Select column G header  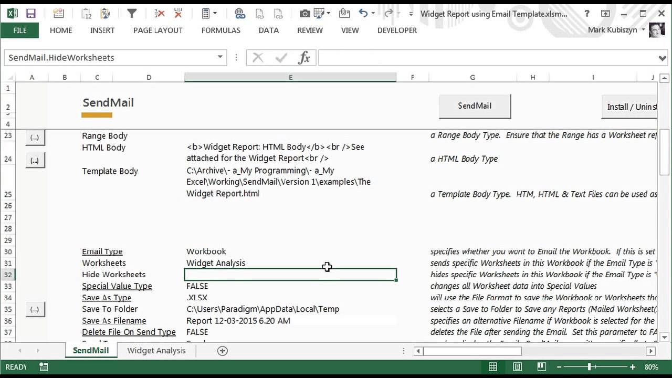pos(472,78)
